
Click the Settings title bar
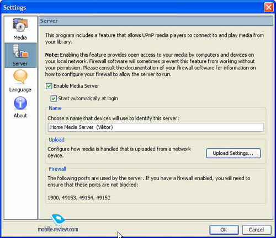132,7
